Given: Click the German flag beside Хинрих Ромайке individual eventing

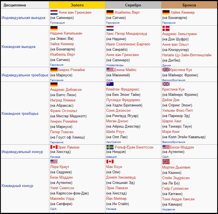Looking at the screenshot, I should coord(54,70).
